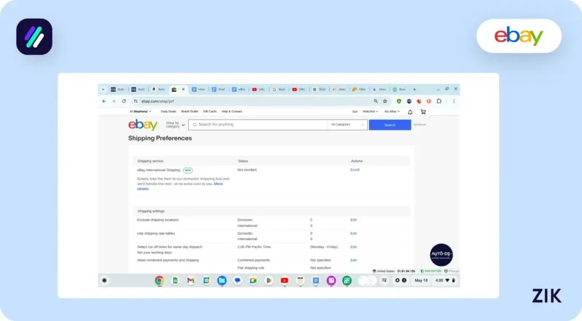Screen dimensions: 582x321
Task: Bookmark this page with the star icon
Action: 385,101
